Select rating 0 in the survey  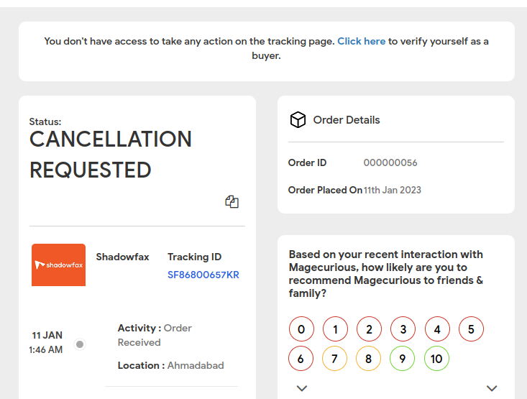[301, 330]
